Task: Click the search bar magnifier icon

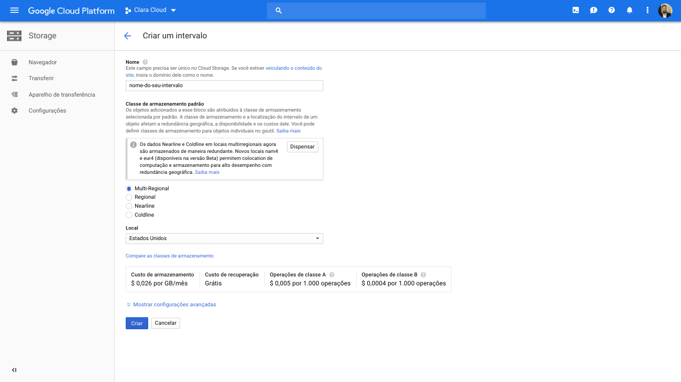Action: click(x=279, y=10)
